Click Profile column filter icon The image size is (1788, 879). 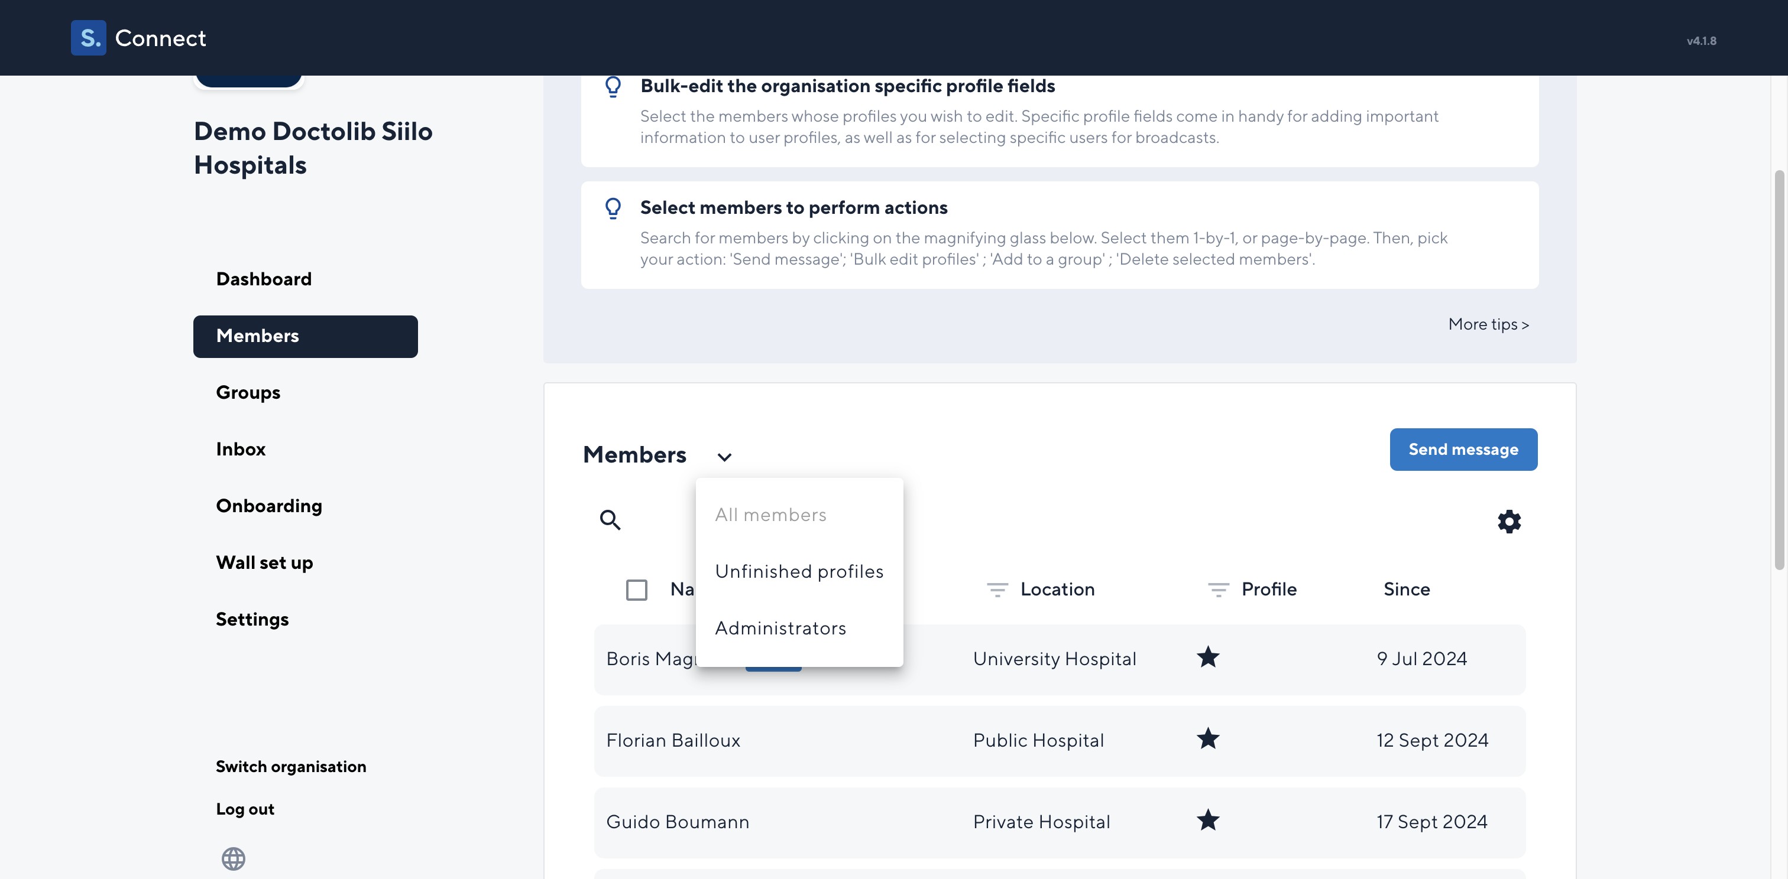click(1218, 589)
